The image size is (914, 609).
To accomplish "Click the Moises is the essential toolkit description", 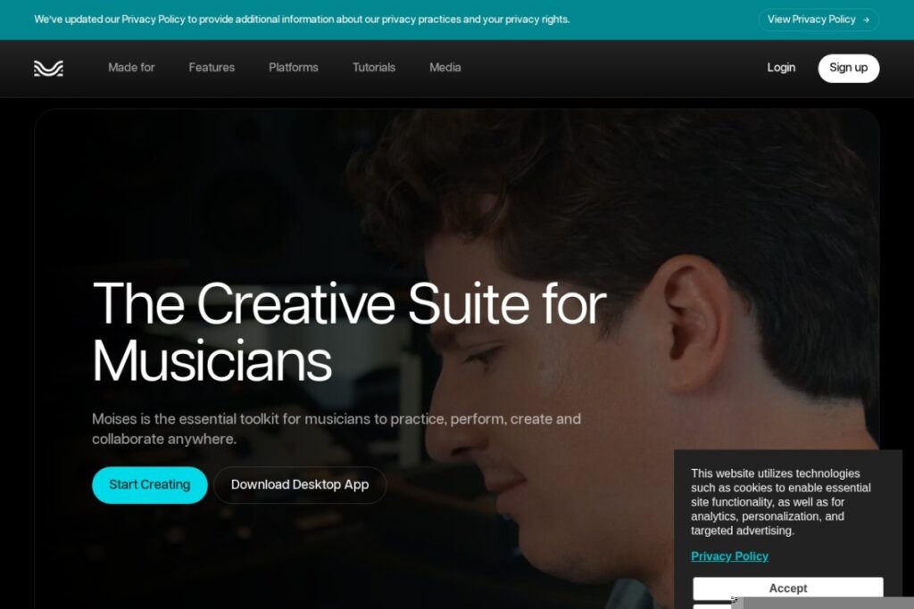I will pos(337,429).
